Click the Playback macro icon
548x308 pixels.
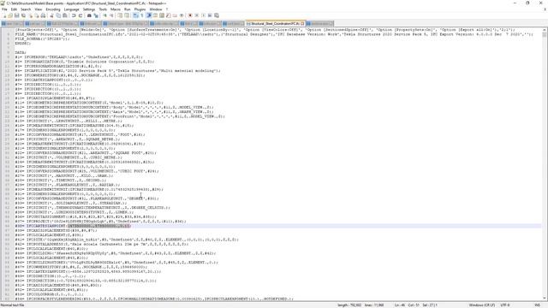pyautogui.click(x=203, y=15)
